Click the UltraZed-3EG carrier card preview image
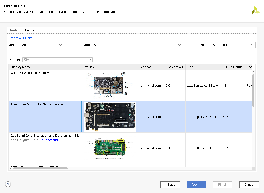This screenshot has width=264, height=193. [110, 117]
